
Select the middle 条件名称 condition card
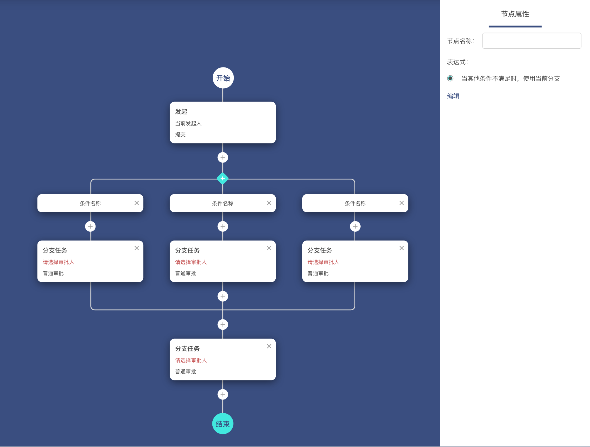(x=223, y=203)
